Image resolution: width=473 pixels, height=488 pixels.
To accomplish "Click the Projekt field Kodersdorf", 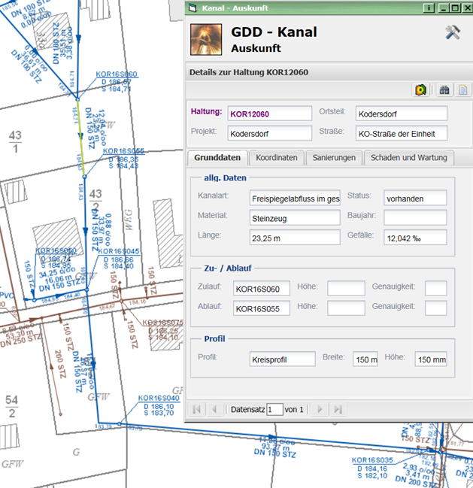I will [269, 134].
